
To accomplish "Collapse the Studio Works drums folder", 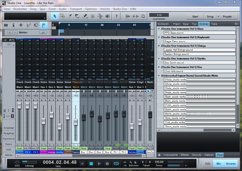I will coord(159,75).
